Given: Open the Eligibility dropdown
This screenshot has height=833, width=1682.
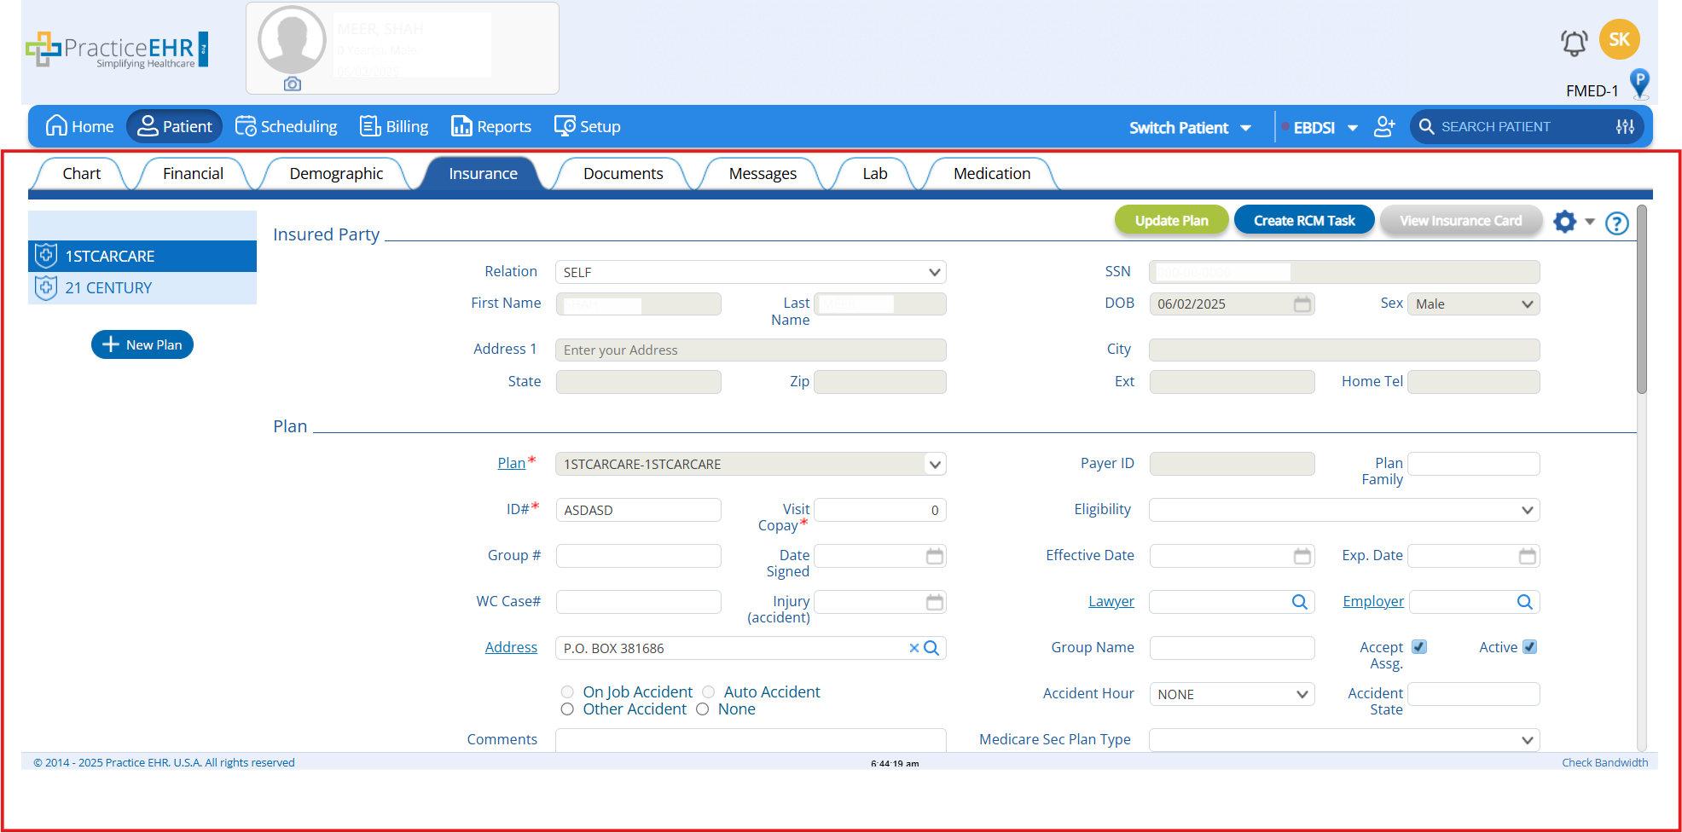Looking at the screenshot, I should (1526, 510).
